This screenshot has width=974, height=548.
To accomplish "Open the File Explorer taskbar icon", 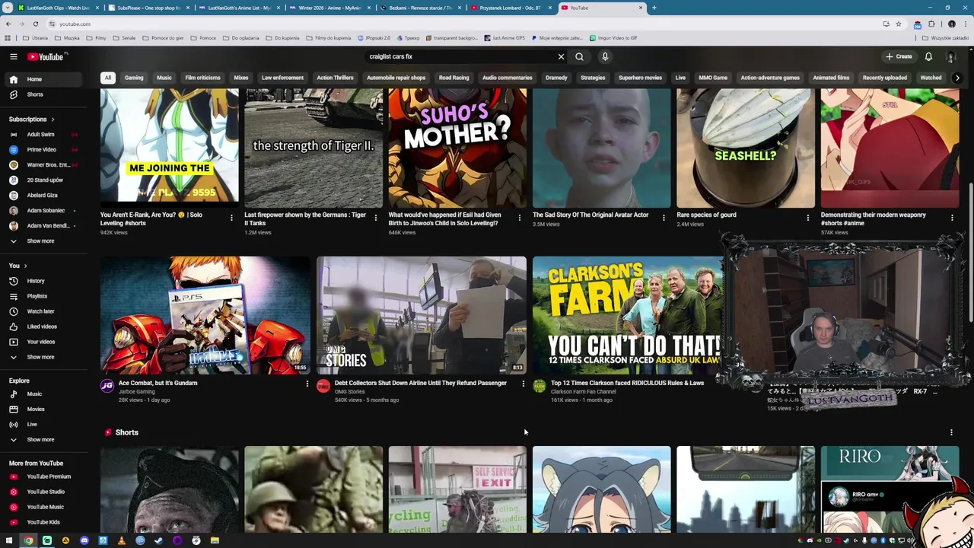I will [x=215, y=540].
